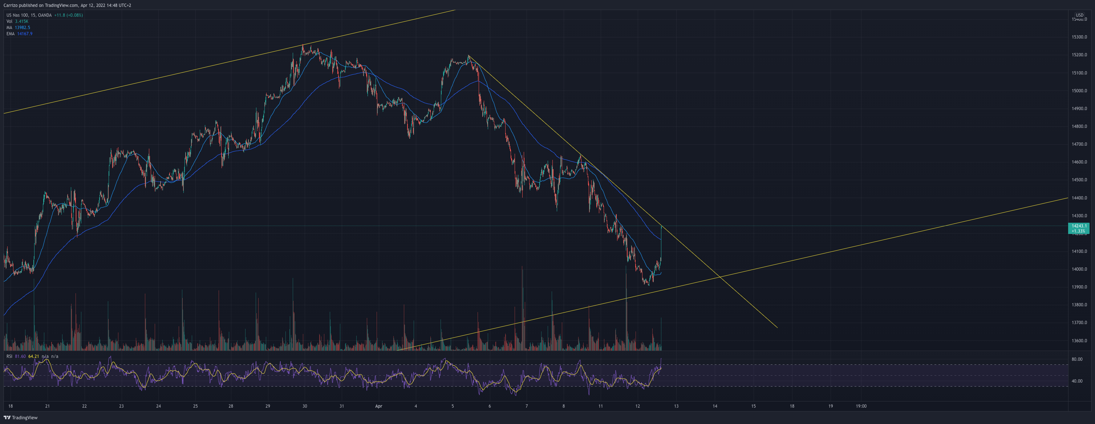1095x424 pixels.
Task: Click the 'Apr' month label on time axis
Action: [x=379, y=406]
